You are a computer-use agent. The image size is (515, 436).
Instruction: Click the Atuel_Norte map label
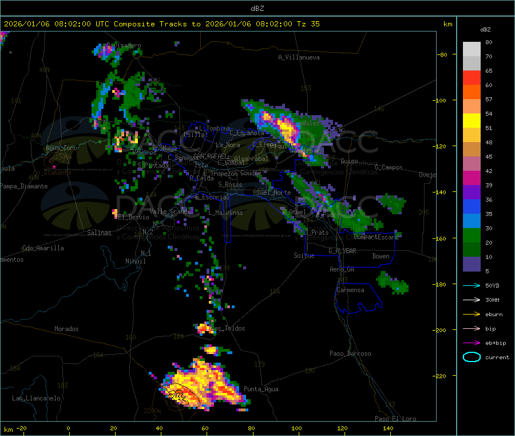(x=272, y=193)
